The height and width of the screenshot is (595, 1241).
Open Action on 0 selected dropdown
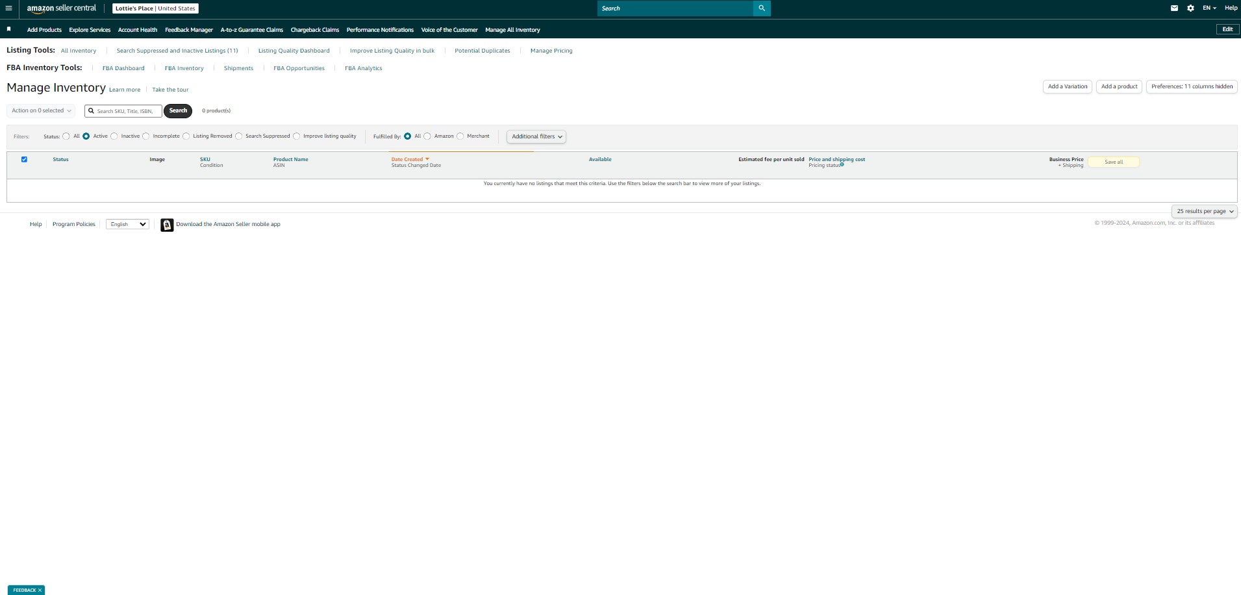point(41,111)
